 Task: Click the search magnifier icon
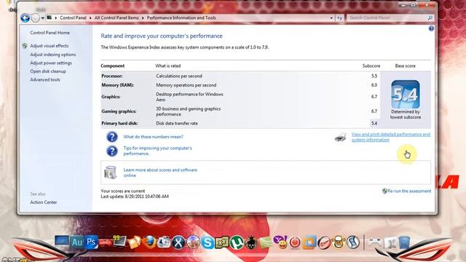click(x=430, y=18)
